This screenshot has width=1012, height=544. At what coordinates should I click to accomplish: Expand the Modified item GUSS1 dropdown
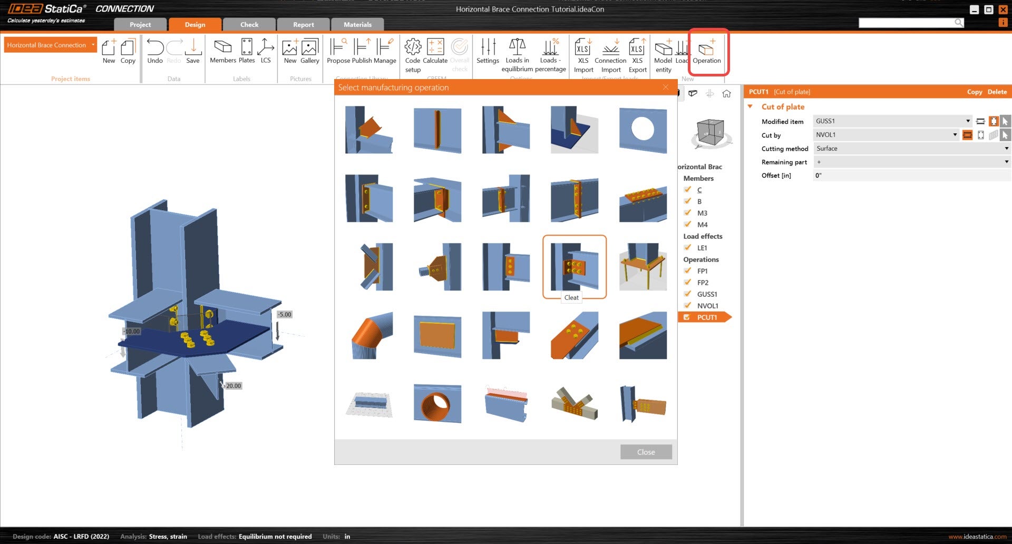point(967,121)
